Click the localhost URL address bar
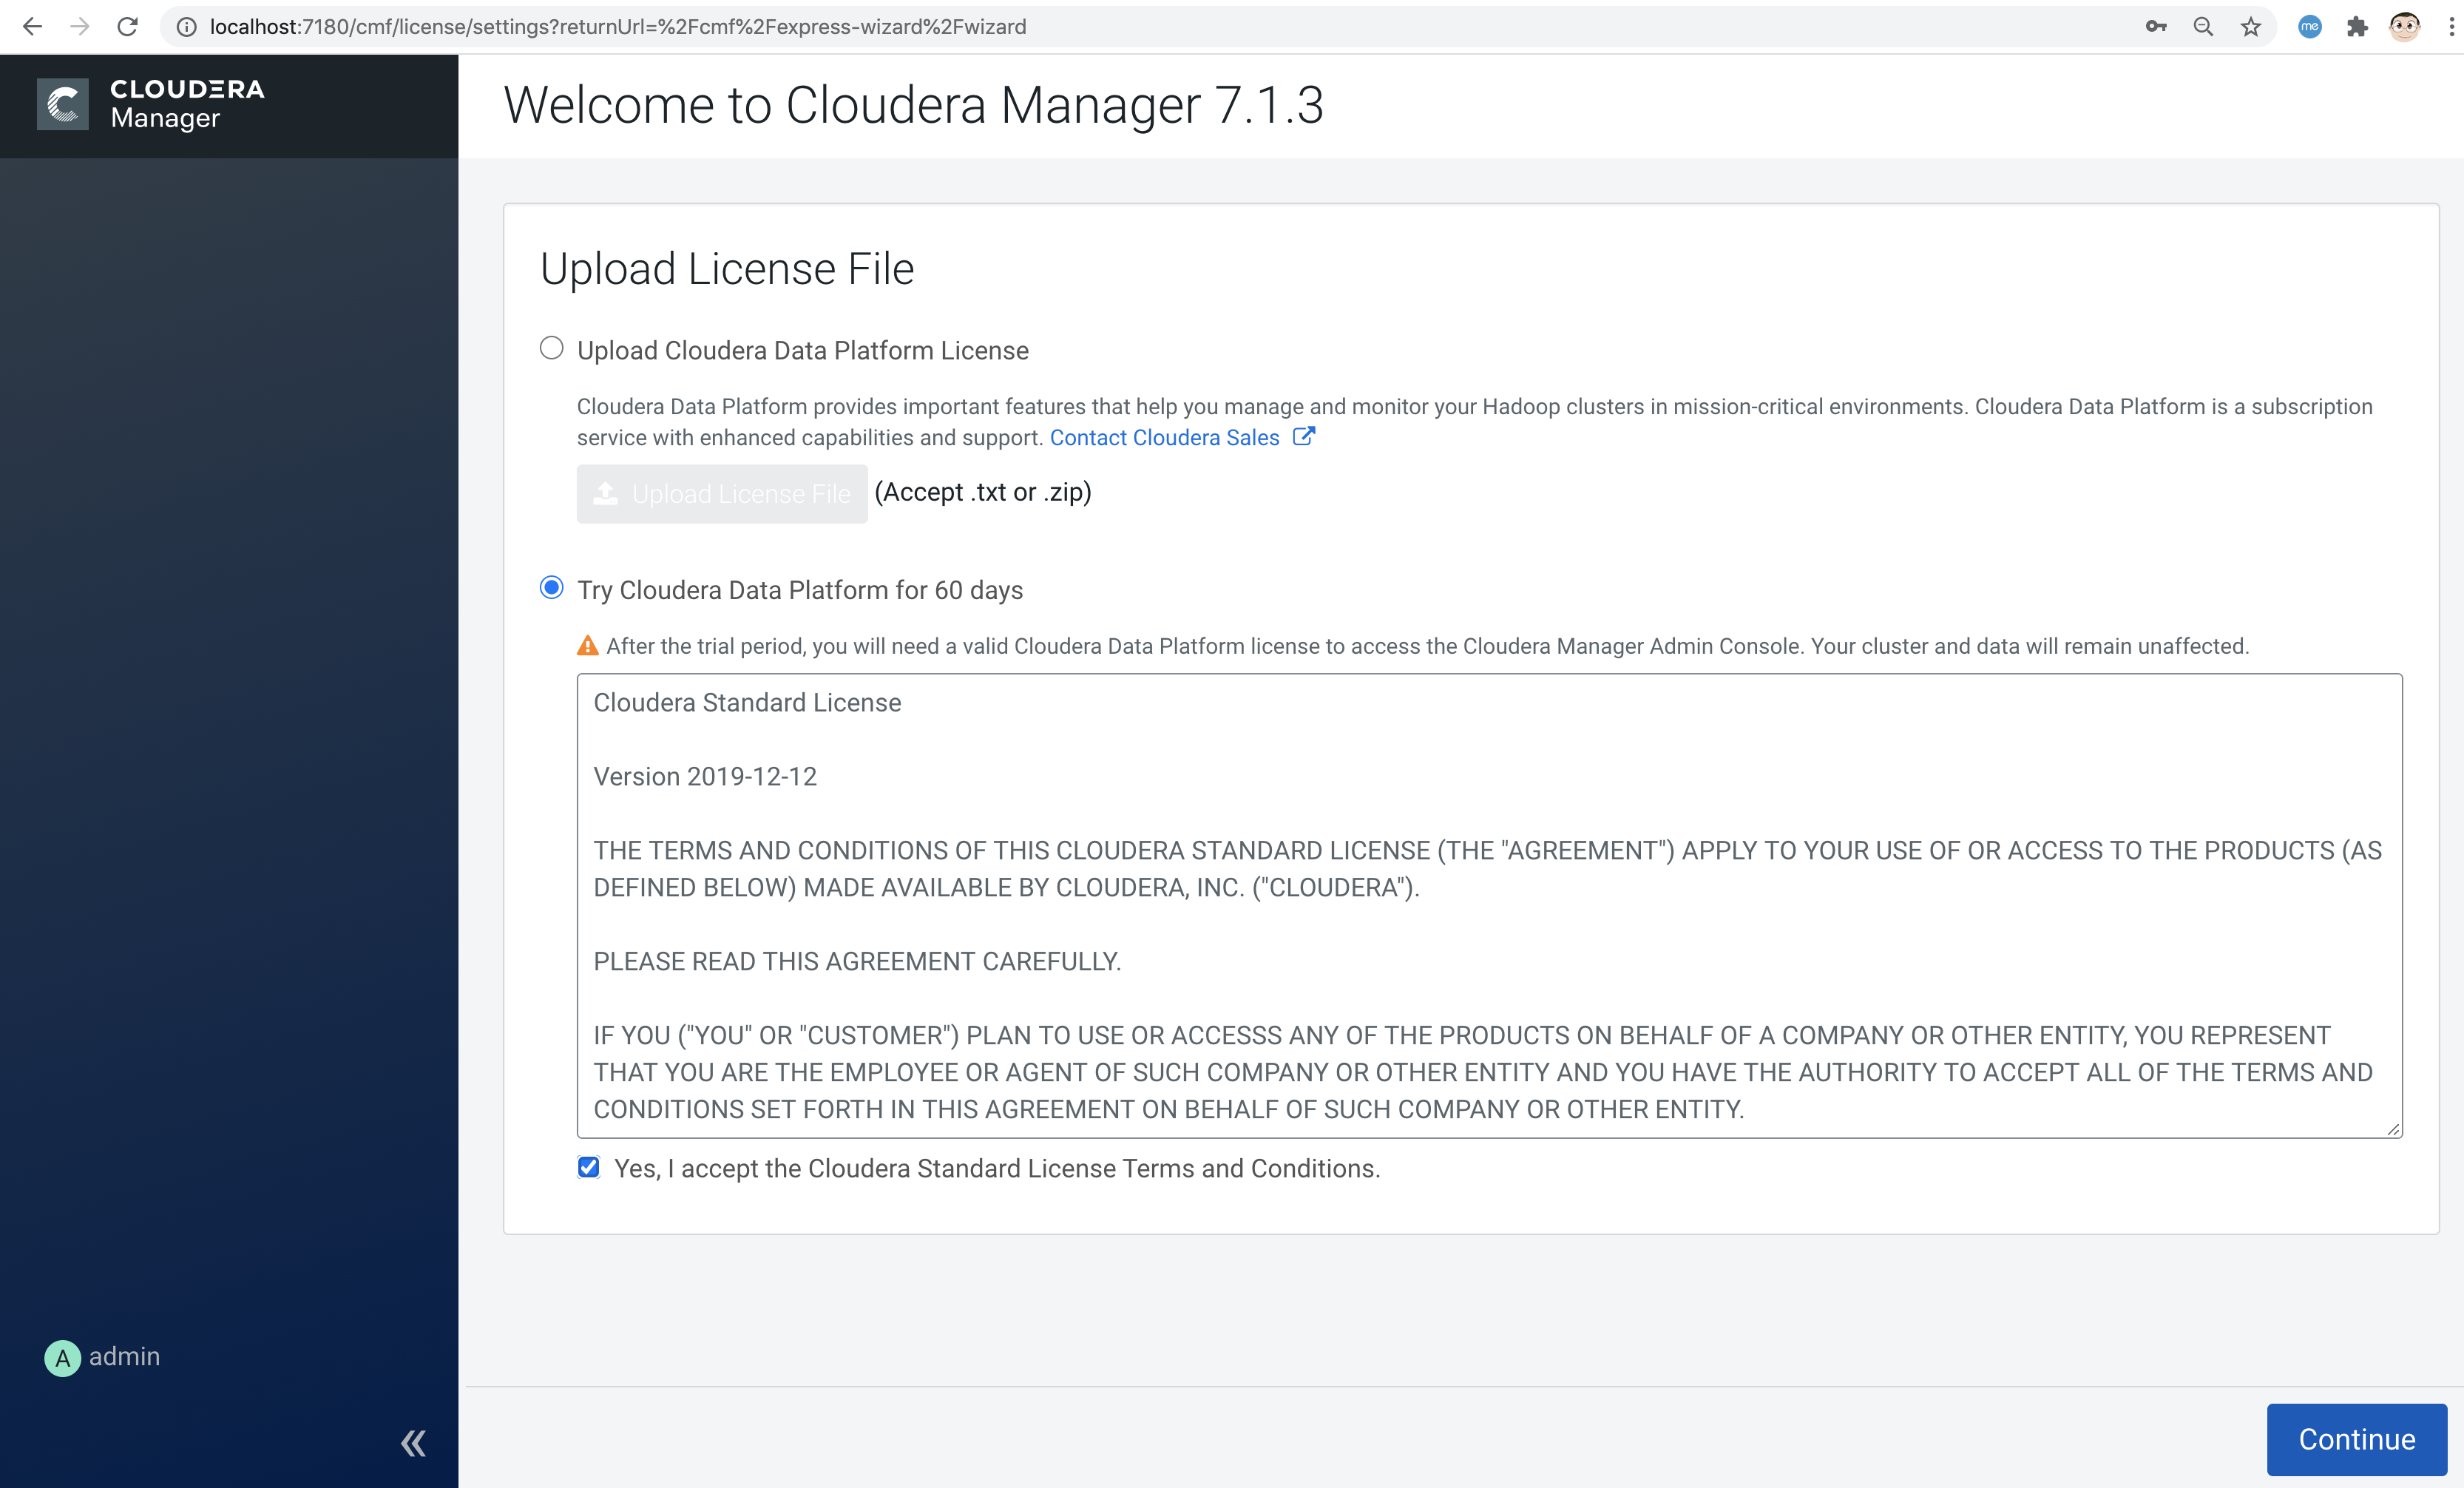2464x1488 pixels. click(x=617, y=27)
